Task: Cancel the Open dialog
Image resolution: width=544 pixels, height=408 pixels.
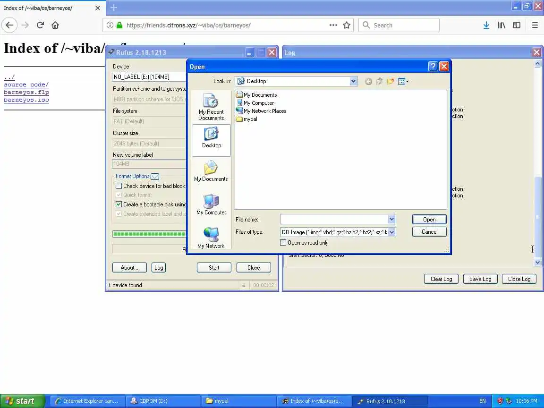Action: [x=429, y=232]
